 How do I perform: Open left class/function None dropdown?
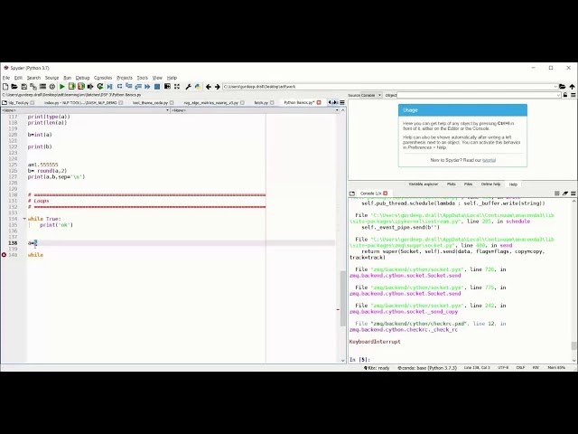click(167, 110)
